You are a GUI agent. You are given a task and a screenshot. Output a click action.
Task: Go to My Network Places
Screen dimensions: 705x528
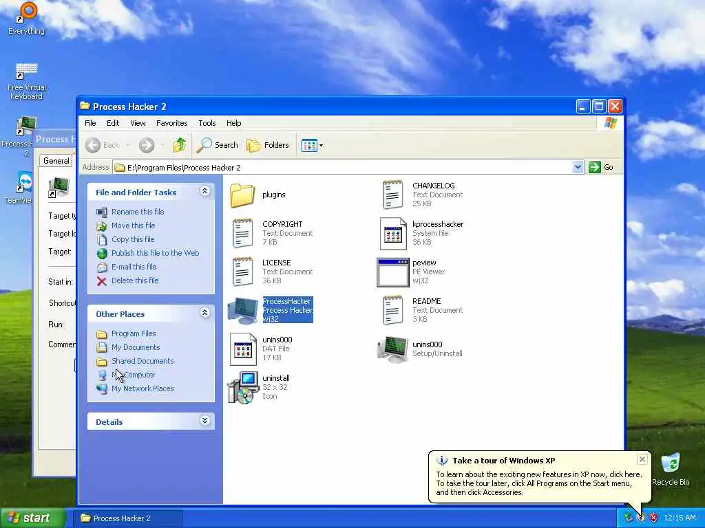click(x=143, y=389)
